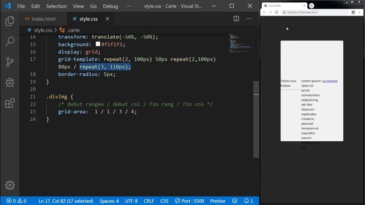The image size is (365, 205).
Task: Maximize the VS Code window
Action: tap(232, 6)
